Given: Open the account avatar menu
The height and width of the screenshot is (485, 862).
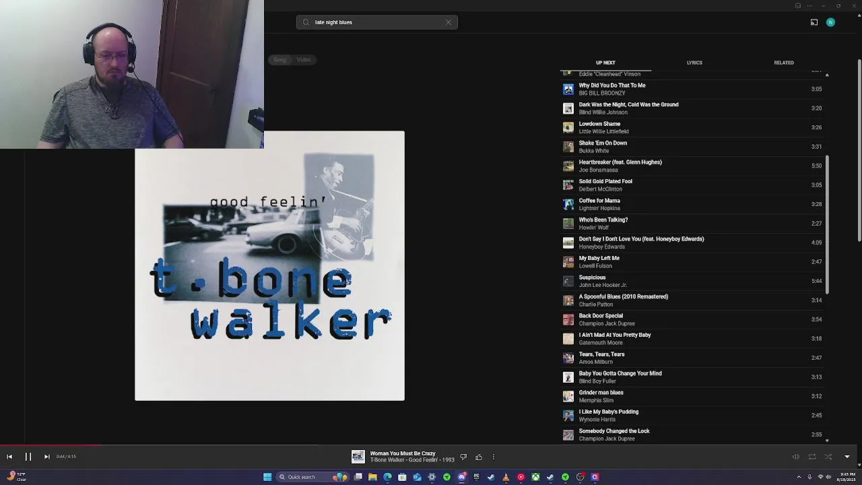Looking at the screenshot, I should click(830, 22).
